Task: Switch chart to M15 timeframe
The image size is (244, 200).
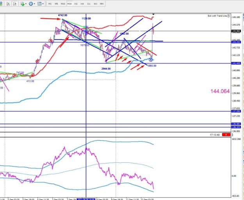Action: 63,4
